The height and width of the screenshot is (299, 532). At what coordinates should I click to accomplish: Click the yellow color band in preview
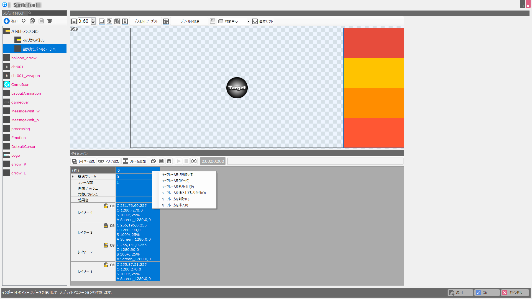[374, 73]
